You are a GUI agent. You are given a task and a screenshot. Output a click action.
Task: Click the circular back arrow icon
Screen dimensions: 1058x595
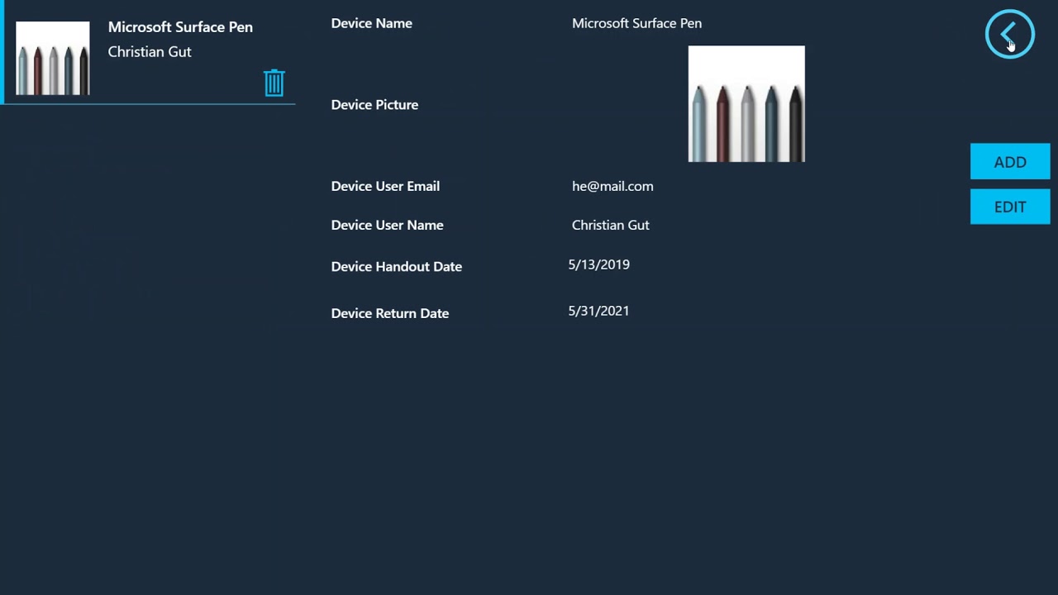[x=1009, y=34]
